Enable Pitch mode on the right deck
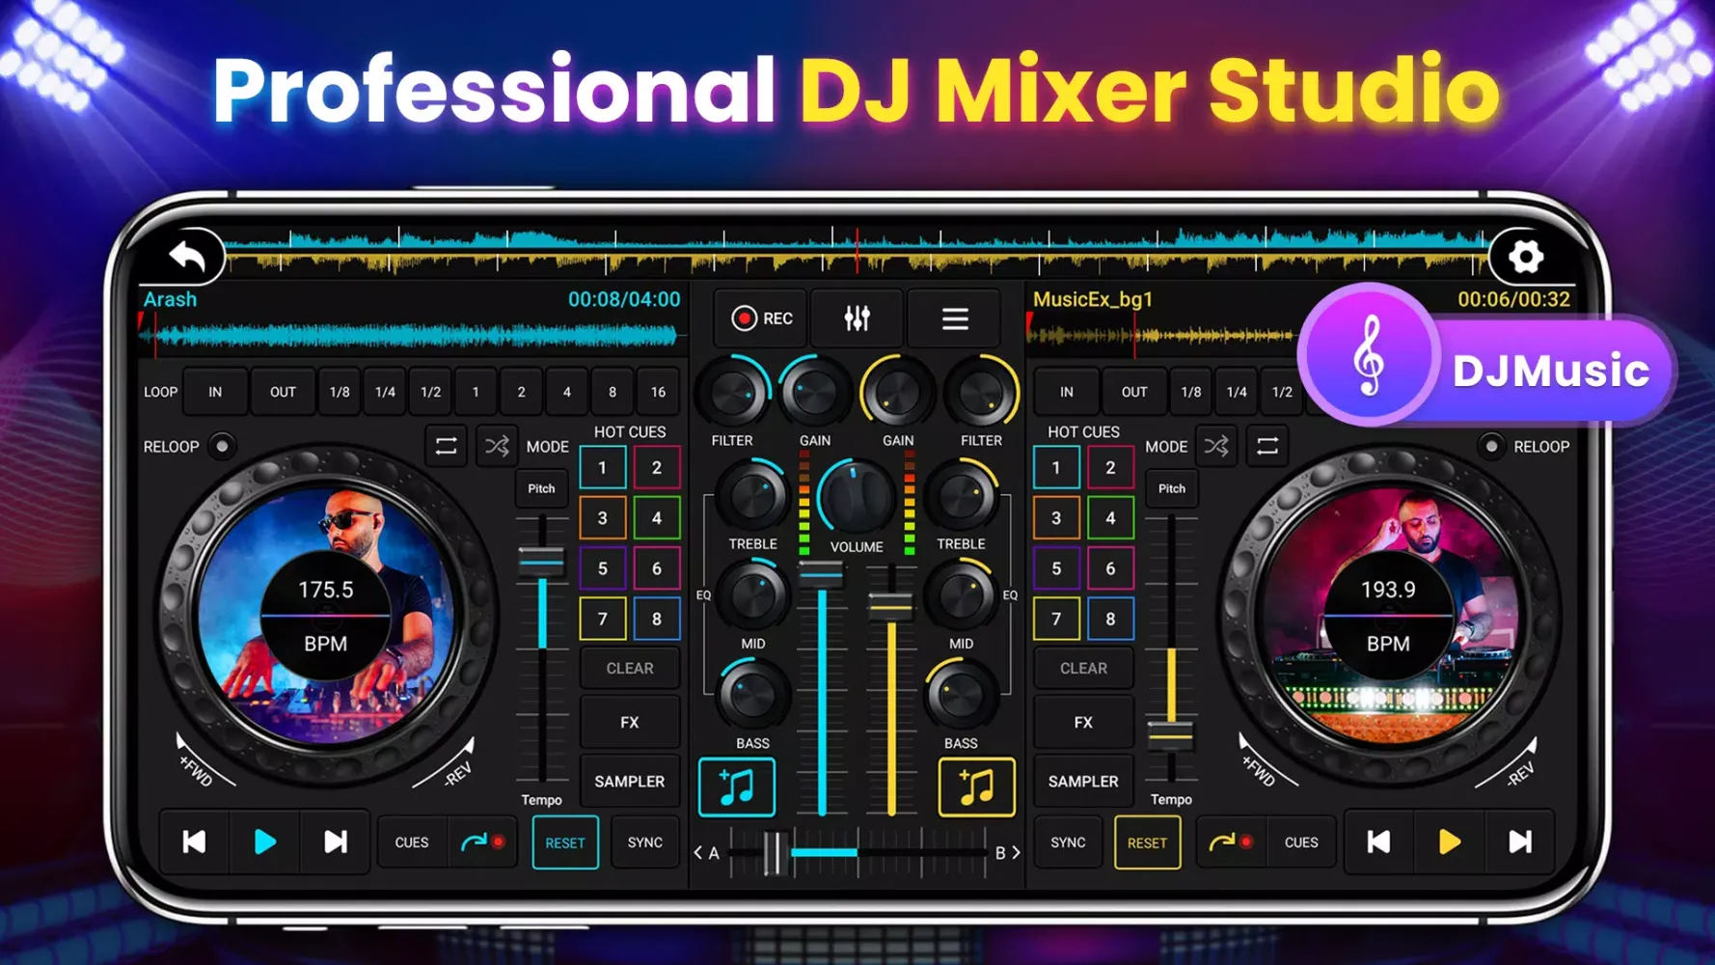Viewport: 1715px width, 965px height. [x=1171, y=489]
